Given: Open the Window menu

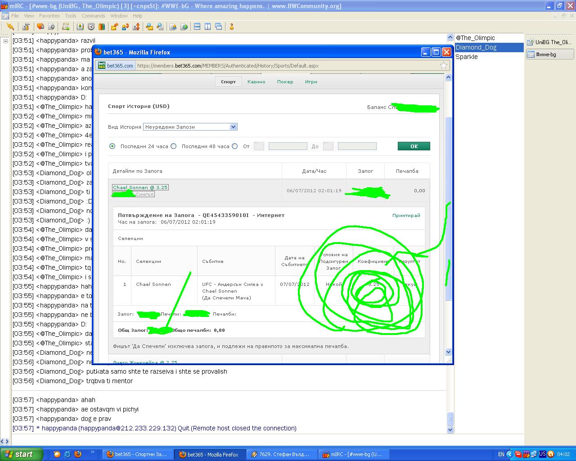Looking at the screenshot, I should pos(119,16).
